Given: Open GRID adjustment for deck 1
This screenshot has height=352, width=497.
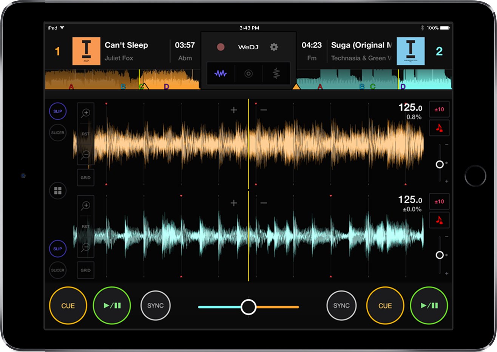Looking at the screenshot, I should coord(86,178).
